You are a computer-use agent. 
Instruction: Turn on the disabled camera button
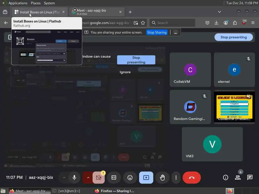[x=99, y=178]
